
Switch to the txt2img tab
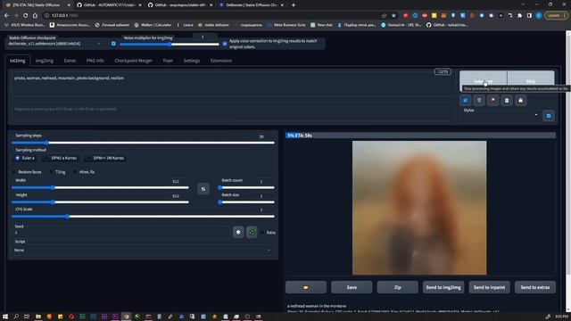pos(18,61)
